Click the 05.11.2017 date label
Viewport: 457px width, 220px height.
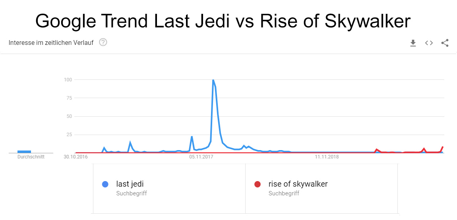pos(201,157)
